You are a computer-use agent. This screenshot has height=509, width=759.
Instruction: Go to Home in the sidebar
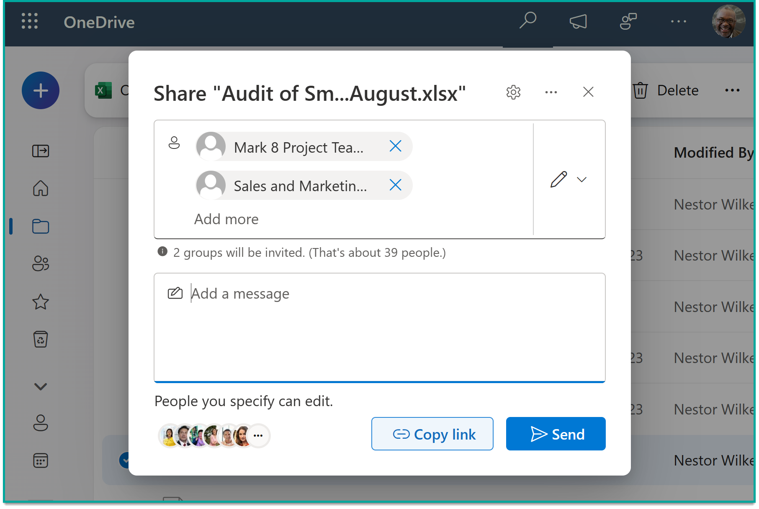[x=40, y=189]
